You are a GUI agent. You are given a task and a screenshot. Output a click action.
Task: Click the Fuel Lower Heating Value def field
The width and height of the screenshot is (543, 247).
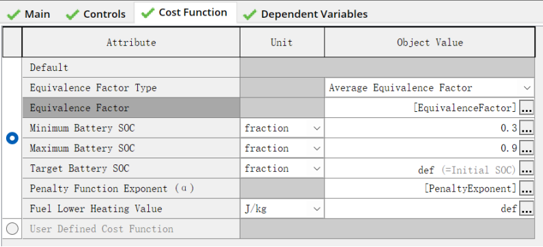(x=422, y=209)
